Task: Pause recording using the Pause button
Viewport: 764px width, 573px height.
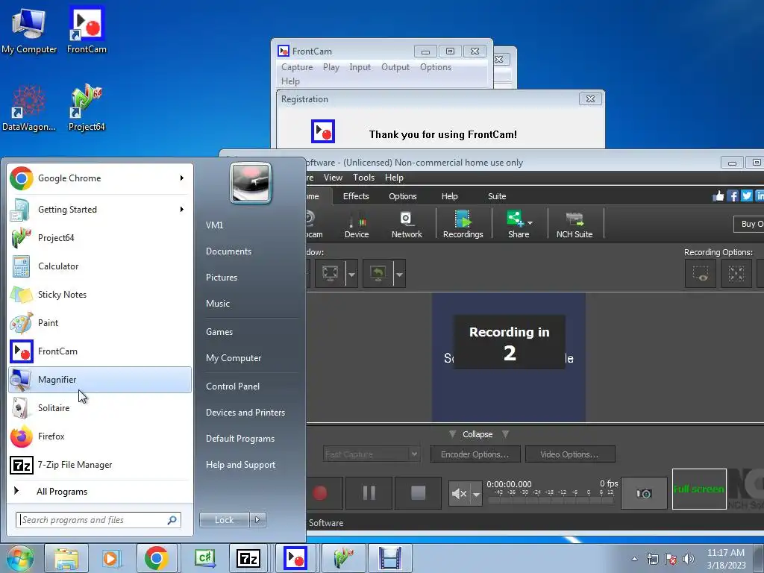Action: pos(369,493)
